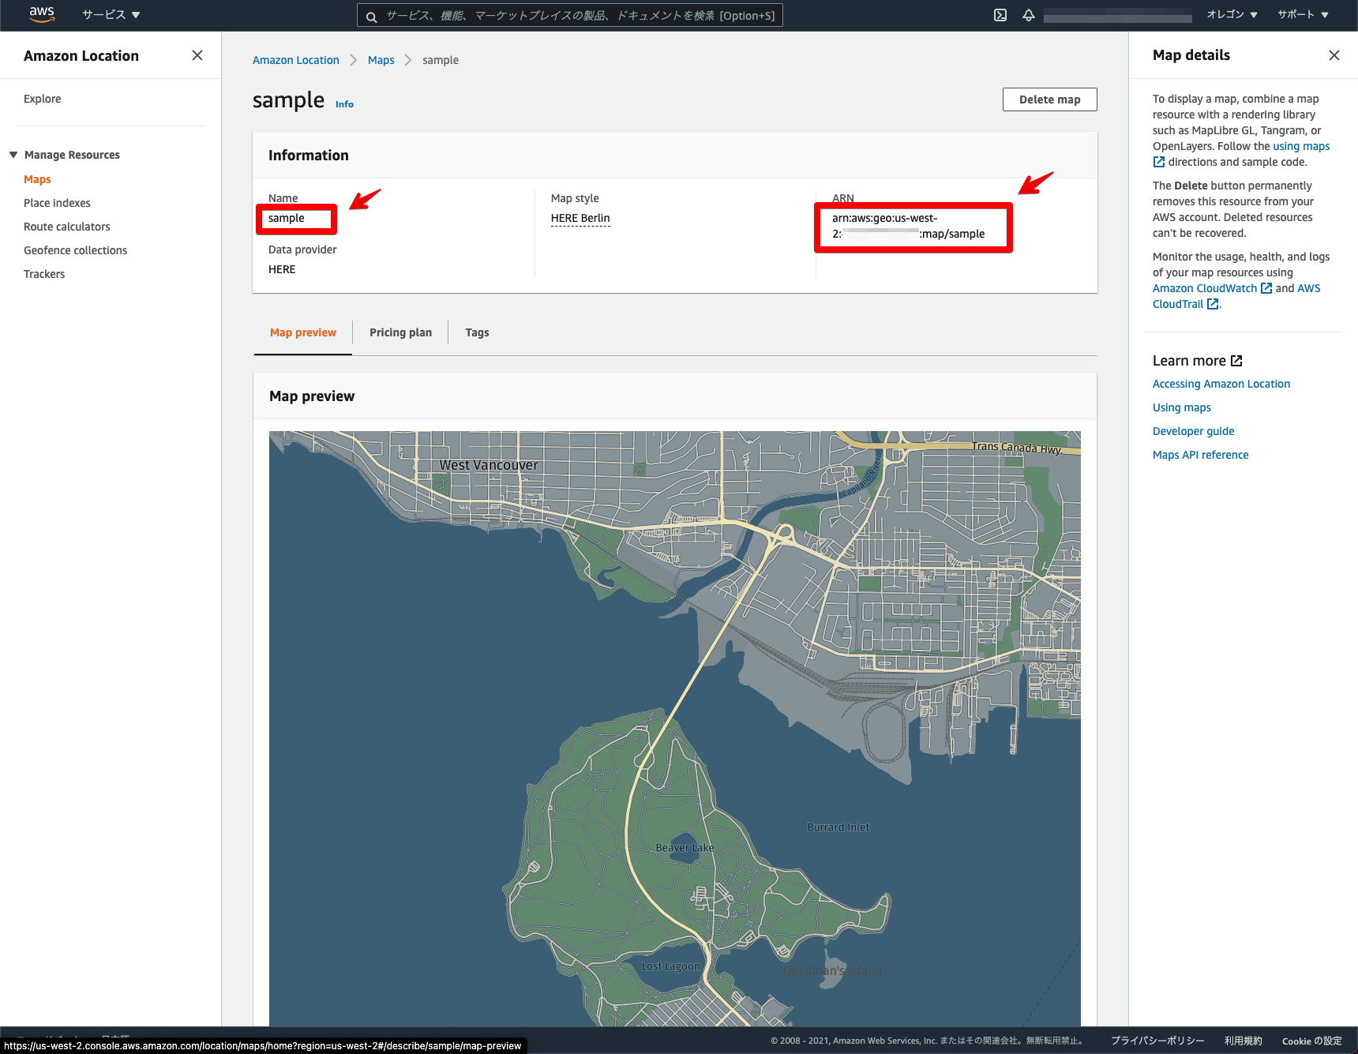Switch to the Pricing plan tab
Screen dimensions: 1358x1054
pyautogui.click(x=400, y=332)
